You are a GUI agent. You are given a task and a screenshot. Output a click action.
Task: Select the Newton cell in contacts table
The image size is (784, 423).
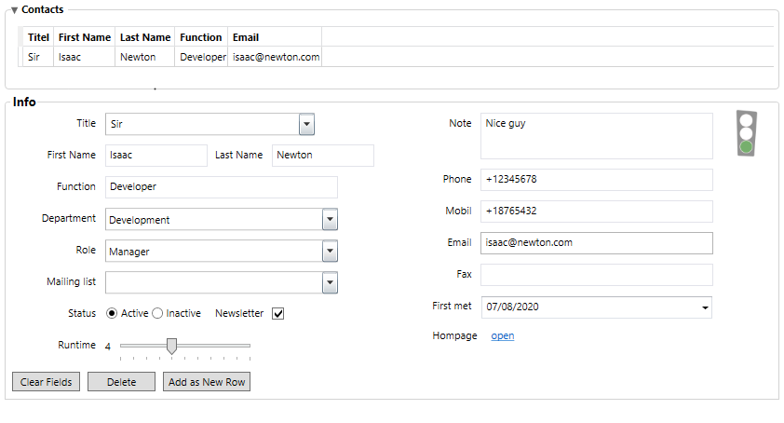pyautogui.click(x=145, y=57)
